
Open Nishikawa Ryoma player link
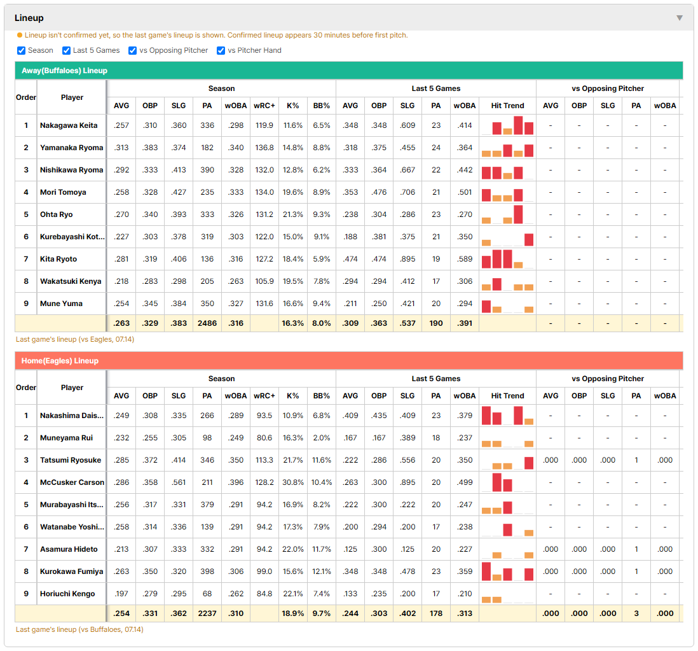[x=72, y=170]
